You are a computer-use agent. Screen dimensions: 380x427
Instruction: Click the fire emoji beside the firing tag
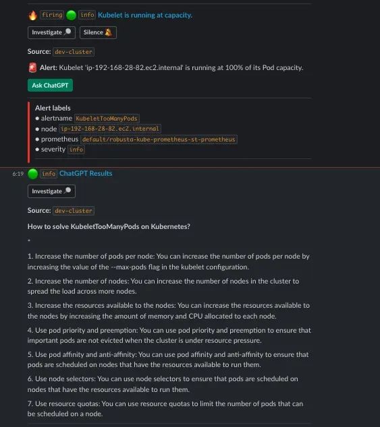point(33,15)
